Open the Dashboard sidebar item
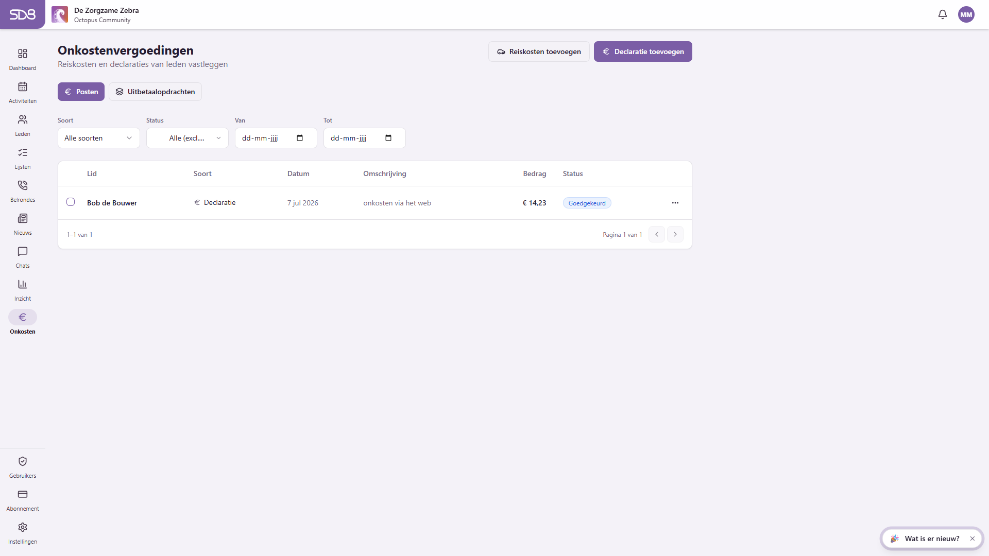The height and width of the screenshot is (556, 989). (x=23, y=60)
